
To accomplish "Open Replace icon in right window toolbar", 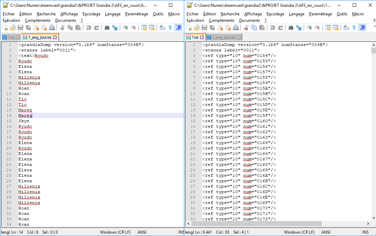I will (299, 28).
